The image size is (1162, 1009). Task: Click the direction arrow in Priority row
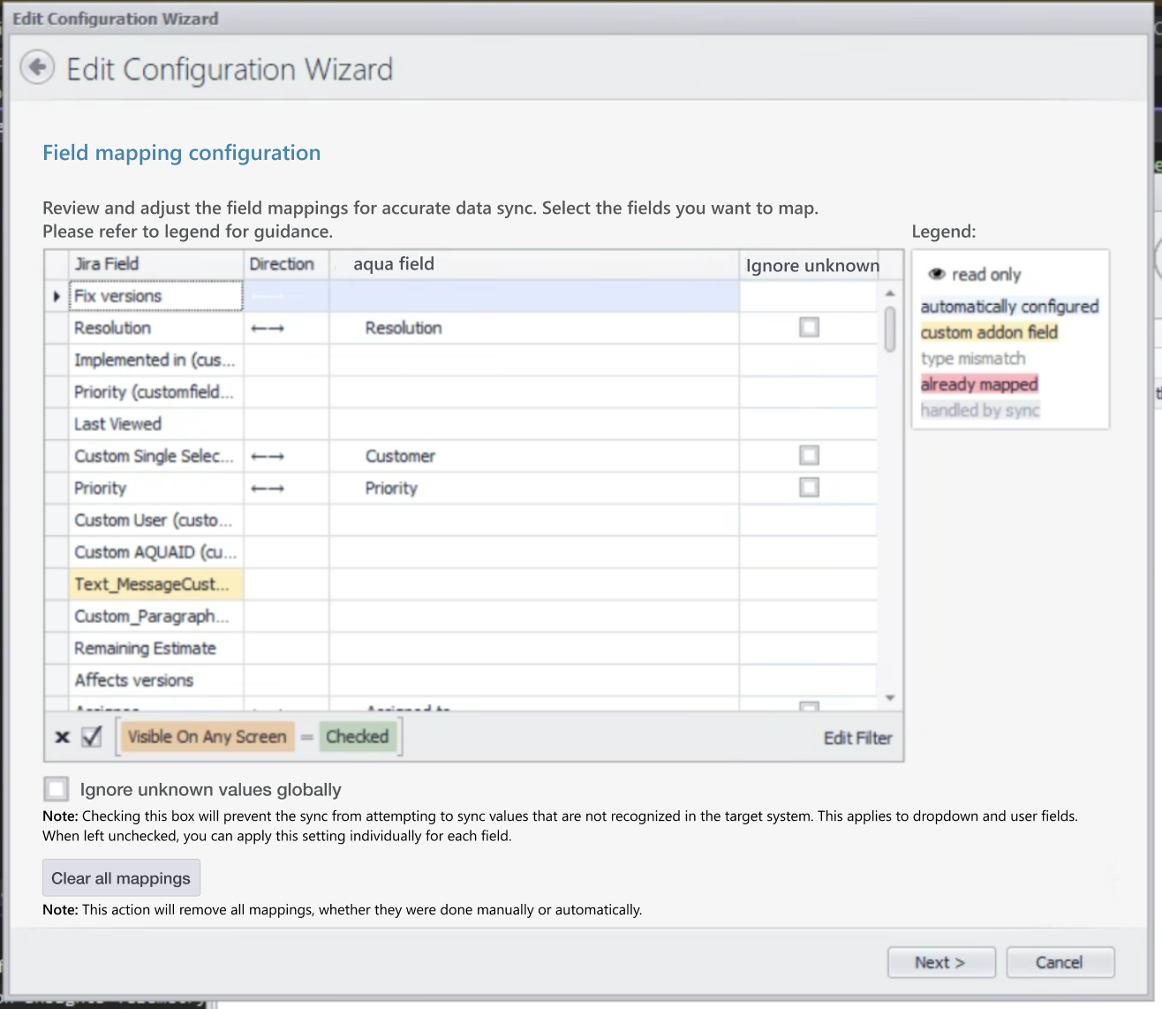[x=267, y=489]
